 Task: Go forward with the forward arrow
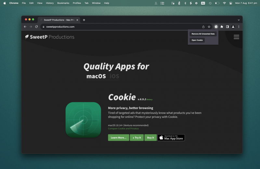pos(31,27)
